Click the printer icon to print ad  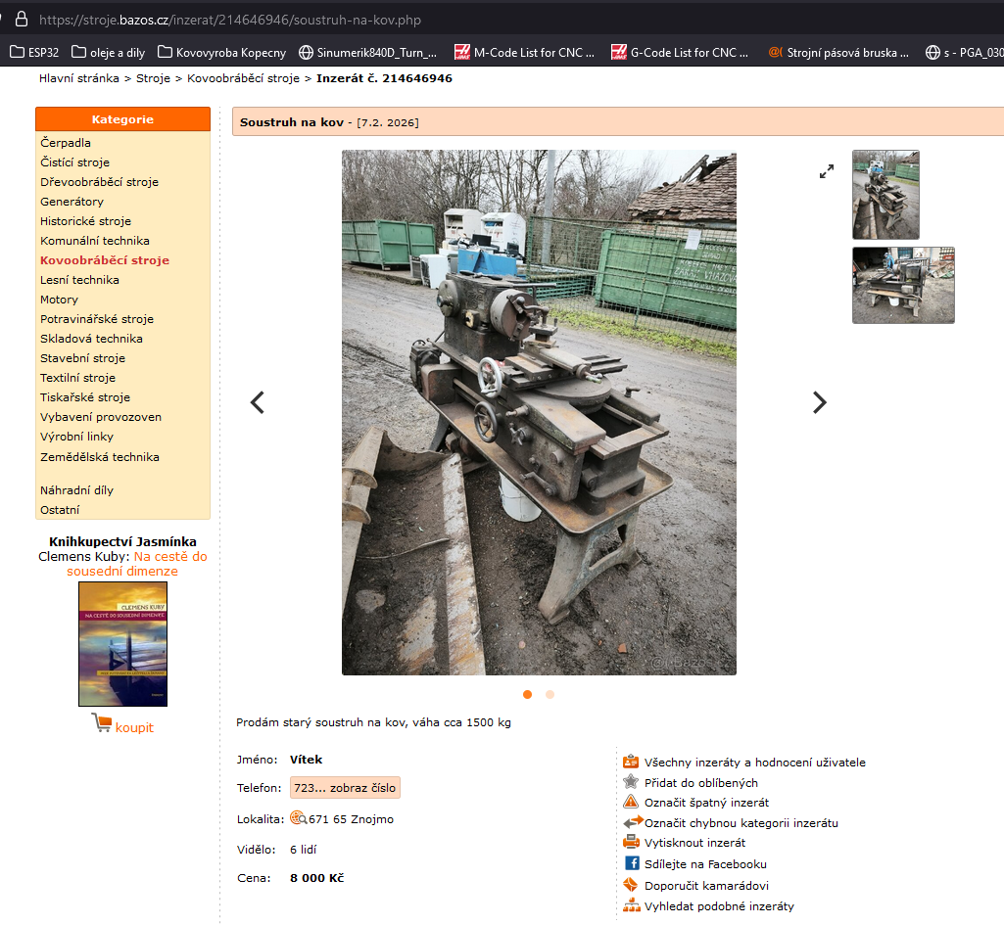click(632, 842)
